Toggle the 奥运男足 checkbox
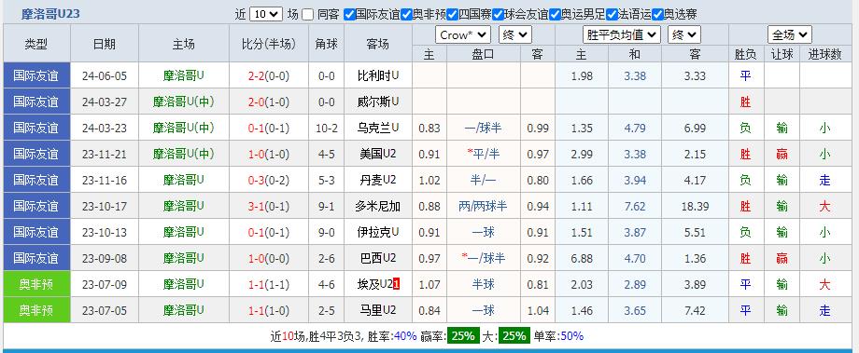859x353 pixels. coord(555,14)
